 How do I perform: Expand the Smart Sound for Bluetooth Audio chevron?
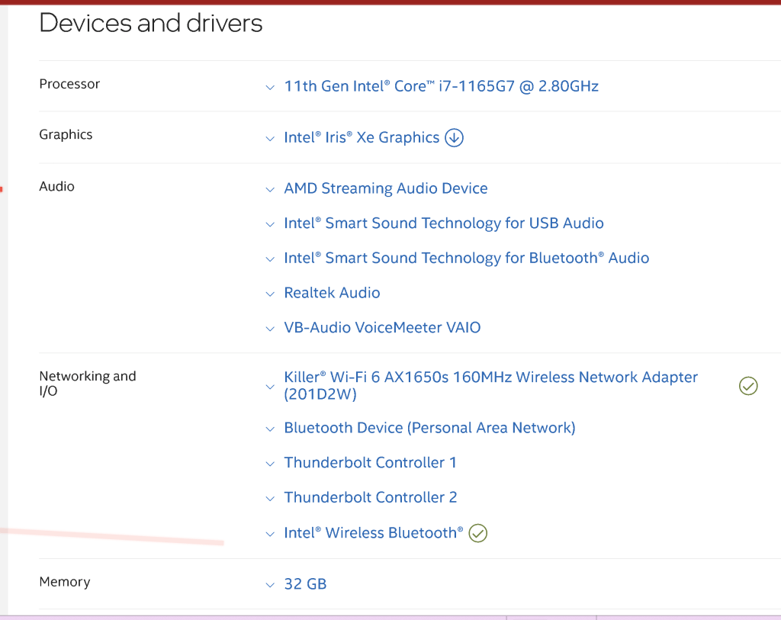pos(270,259)
